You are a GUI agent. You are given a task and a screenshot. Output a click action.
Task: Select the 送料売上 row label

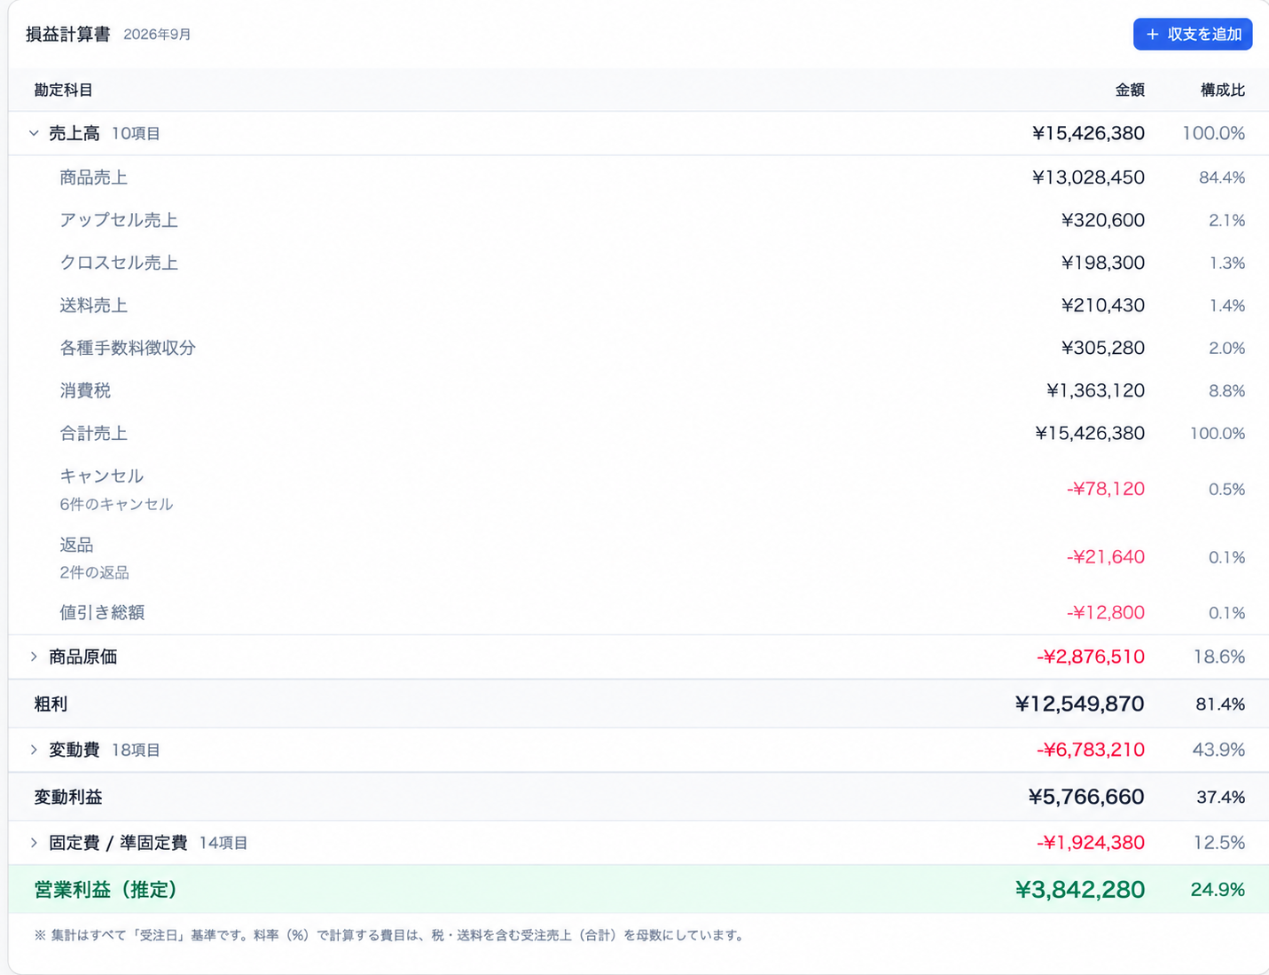(x=93, y=305)
